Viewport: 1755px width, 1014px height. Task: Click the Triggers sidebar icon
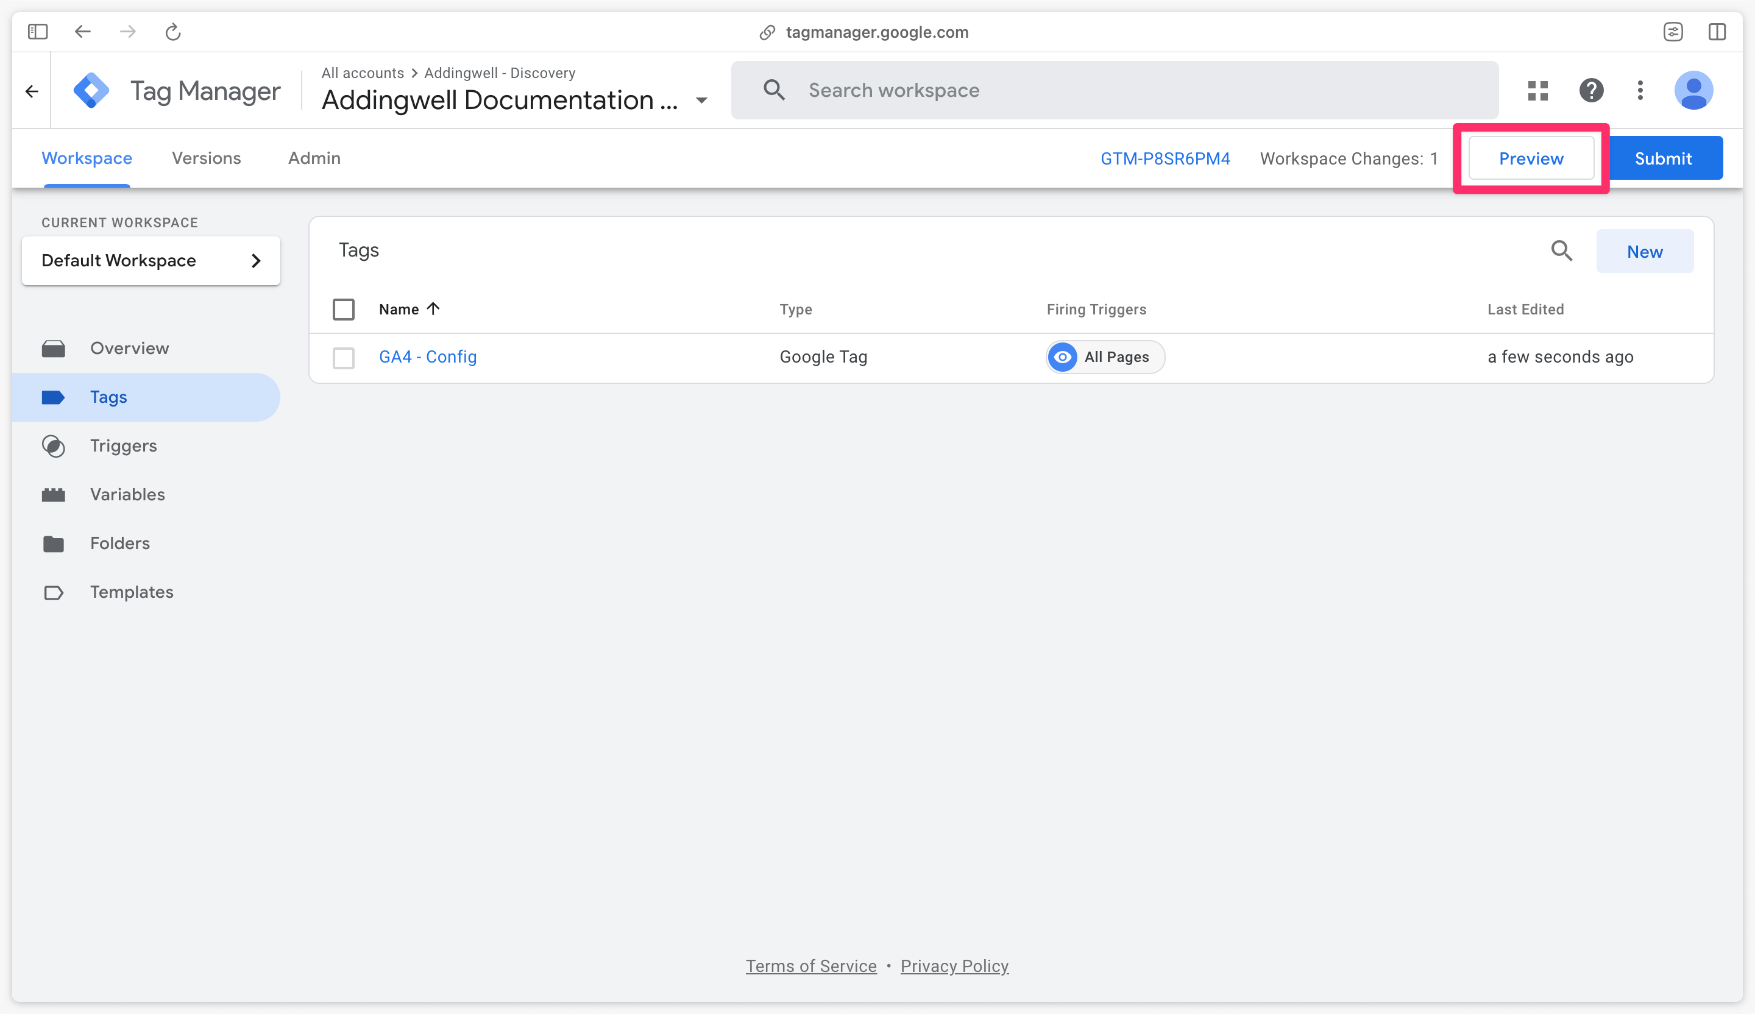55,445
